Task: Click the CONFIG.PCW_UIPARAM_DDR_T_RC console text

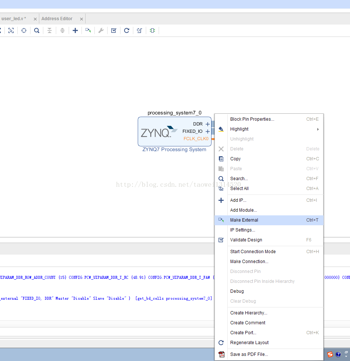Action: tap(98, 277)
